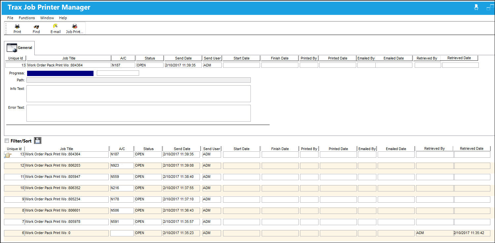This screenshot has height=243, width=495.
Task: Click the pointing hand row marker icon
Action: tap(8, 155)
